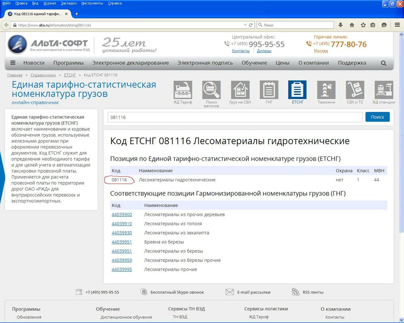Open the ЖД Тариф service icon

point(183,90)
